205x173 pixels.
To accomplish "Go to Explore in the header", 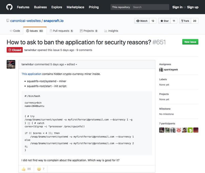I will (x=57, y=7).
